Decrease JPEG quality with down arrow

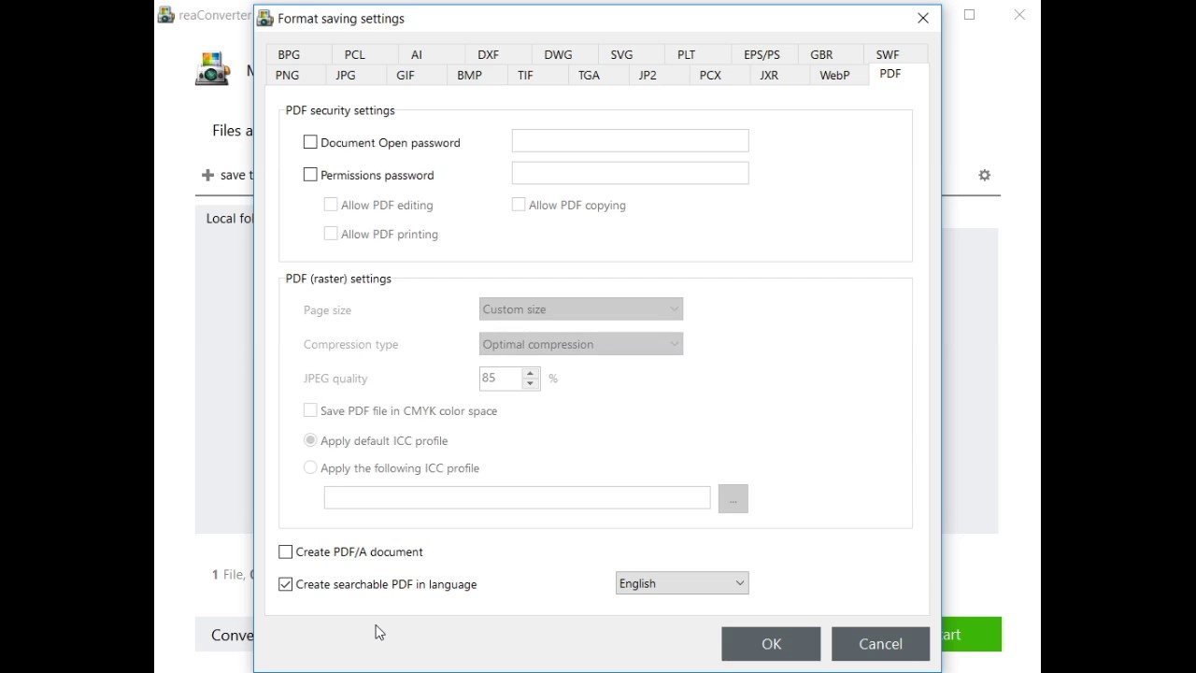pos(530,383)
